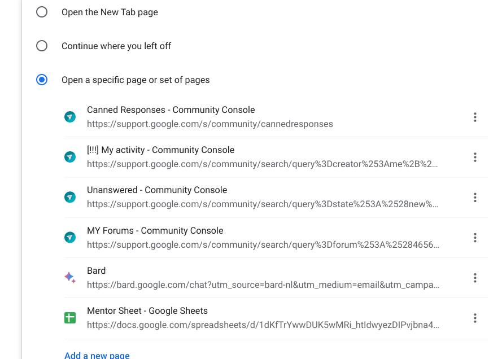Click 'Canned Responses - Community Console' title

[x=171, y=110]
